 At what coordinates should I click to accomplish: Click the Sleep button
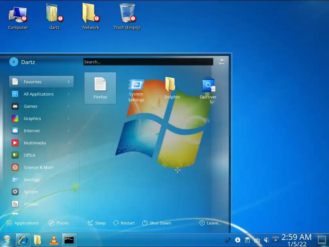pos(96,223)
